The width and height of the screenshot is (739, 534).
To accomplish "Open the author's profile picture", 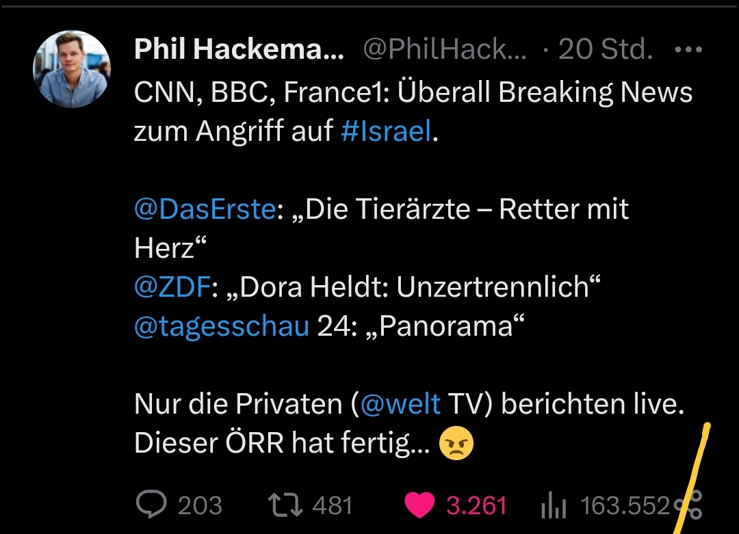I will tap(71, 69).
